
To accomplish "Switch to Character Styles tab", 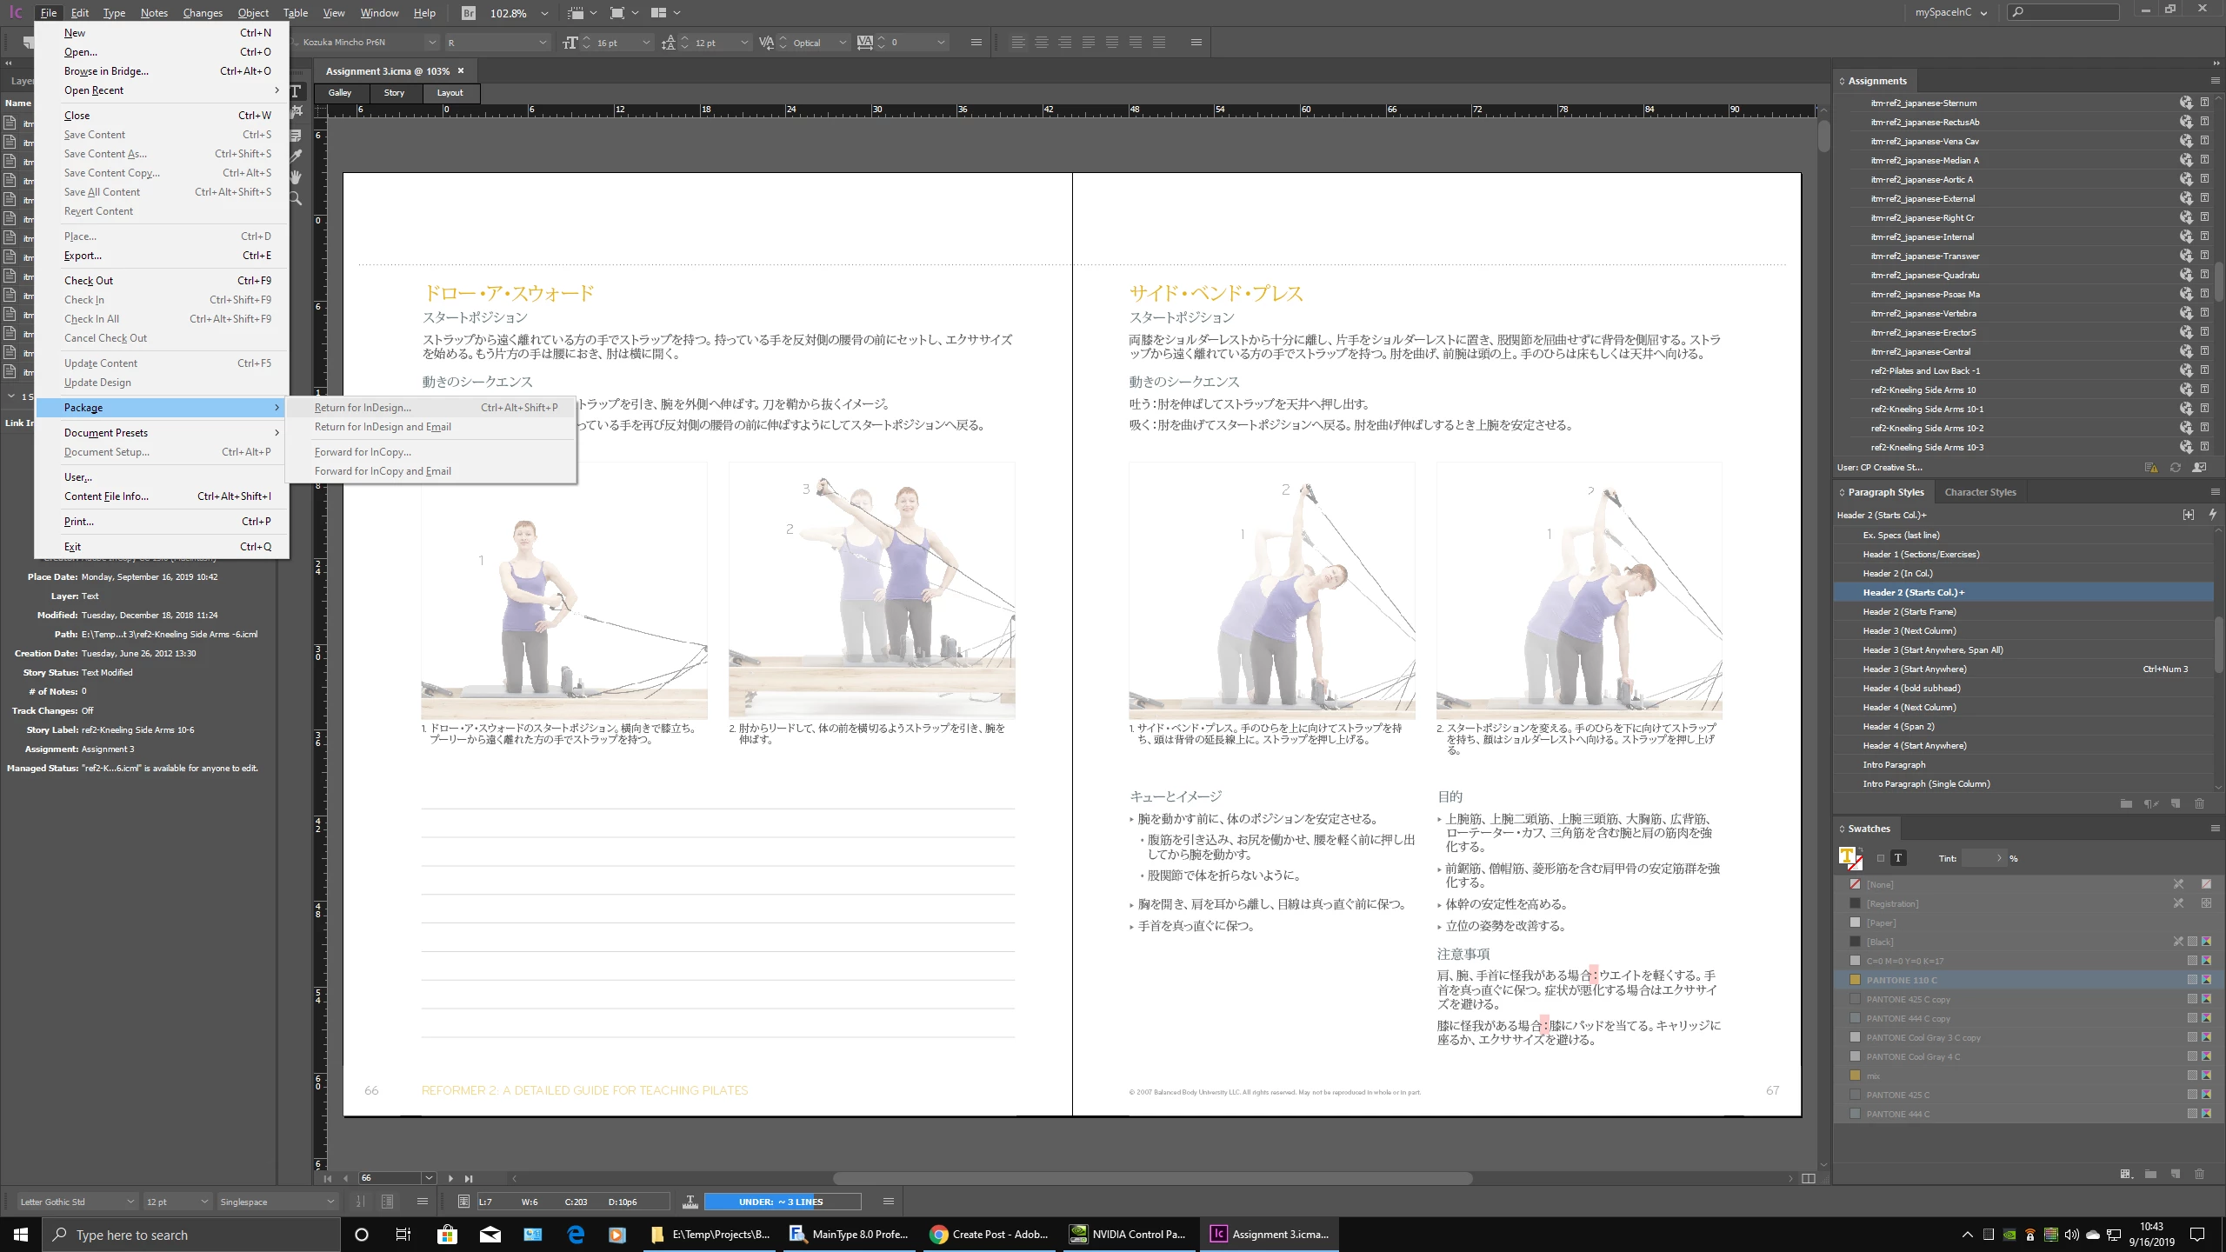I will coord(1980,492).
